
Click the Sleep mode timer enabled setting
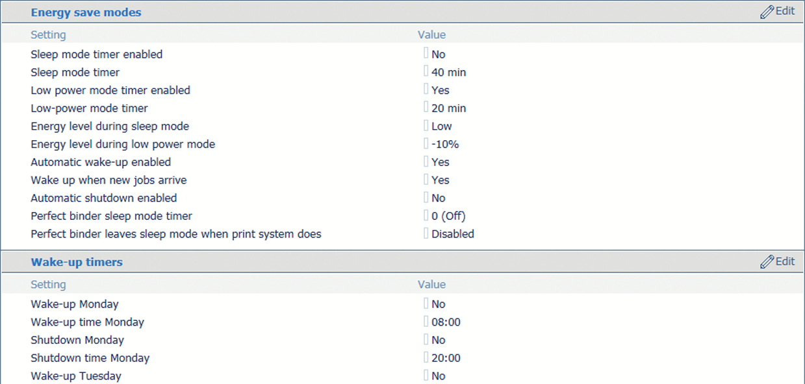[x=96, y=54]
